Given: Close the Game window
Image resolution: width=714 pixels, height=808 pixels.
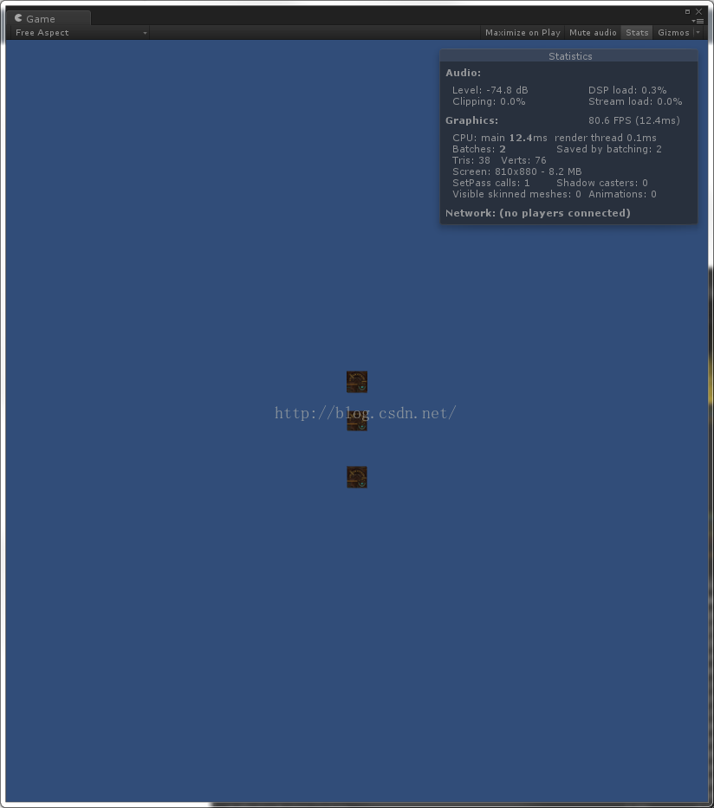Looking at the screenshot, I should coord(699,11).
